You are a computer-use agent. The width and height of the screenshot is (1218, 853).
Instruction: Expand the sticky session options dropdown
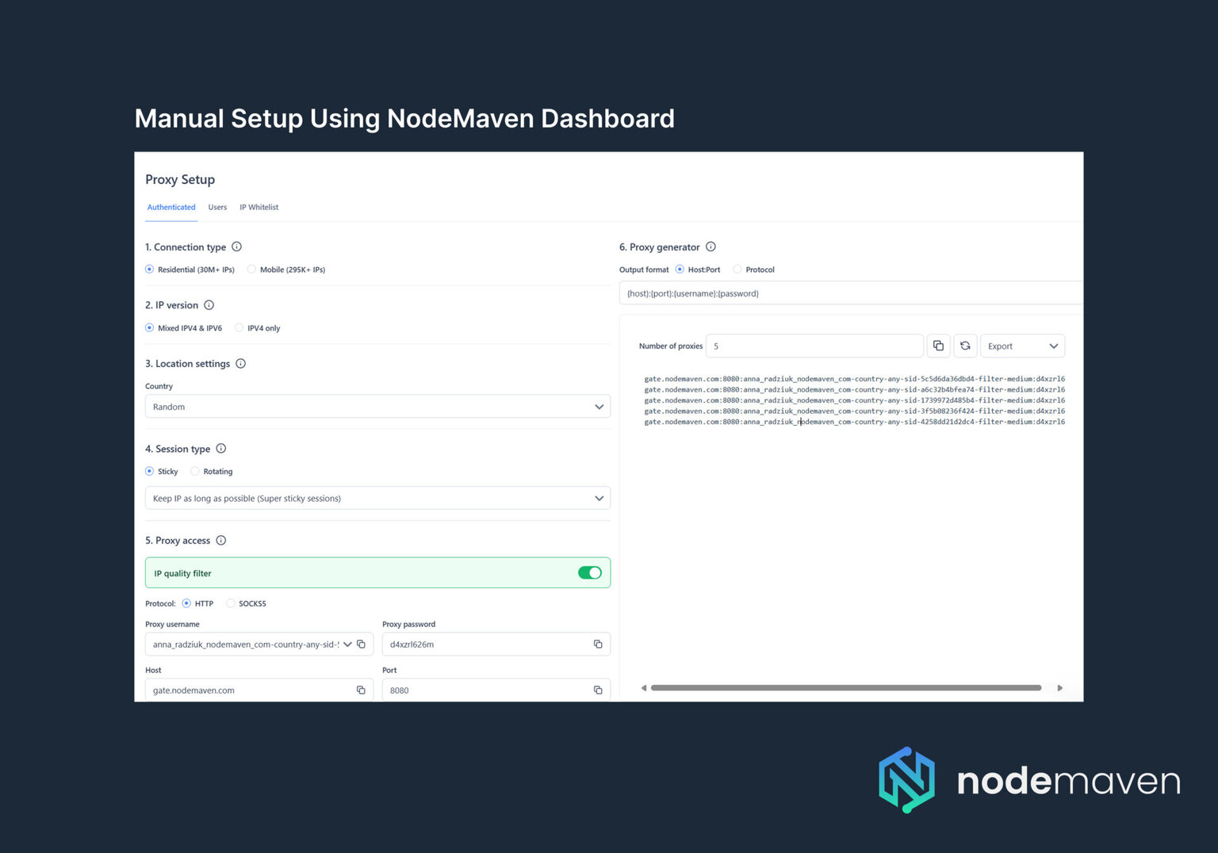[x=599, y=498]
